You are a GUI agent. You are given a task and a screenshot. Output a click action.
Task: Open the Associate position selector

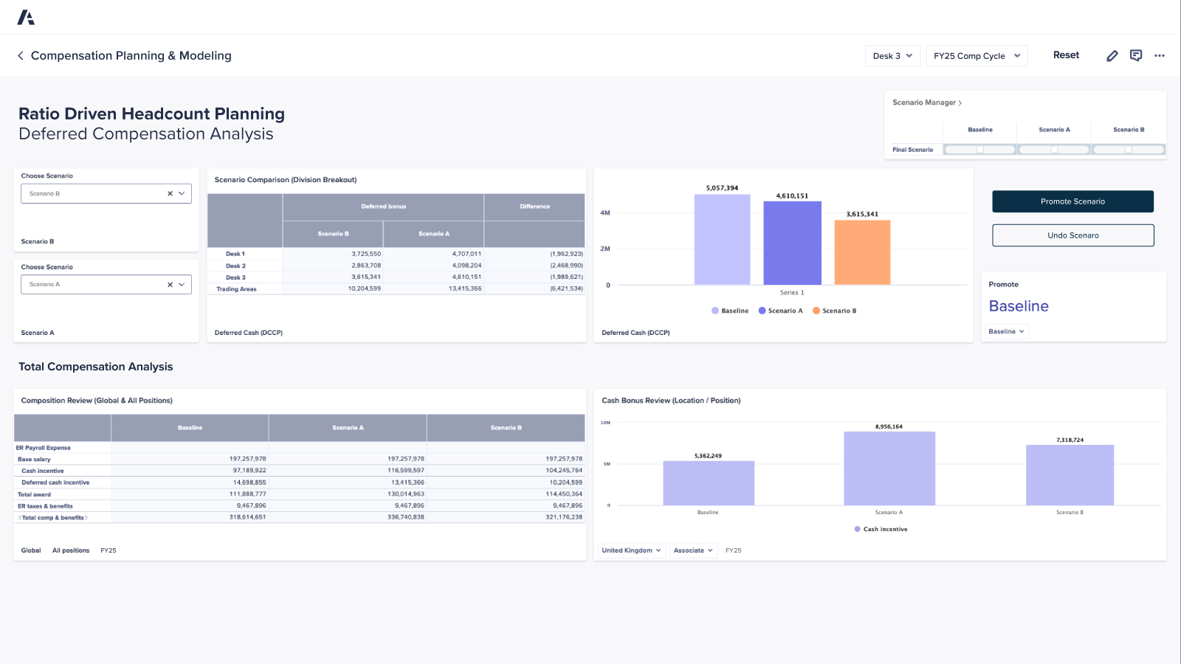tap(692, 550)
